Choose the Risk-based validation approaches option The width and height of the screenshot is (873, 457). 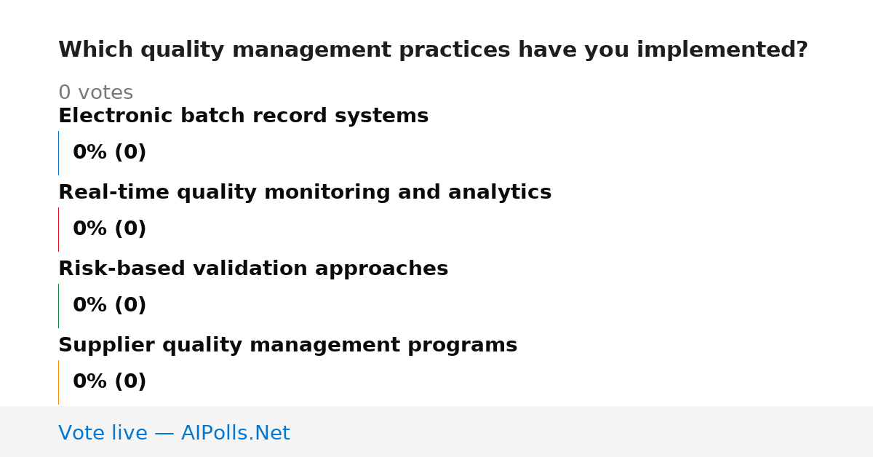click(253, 269)
